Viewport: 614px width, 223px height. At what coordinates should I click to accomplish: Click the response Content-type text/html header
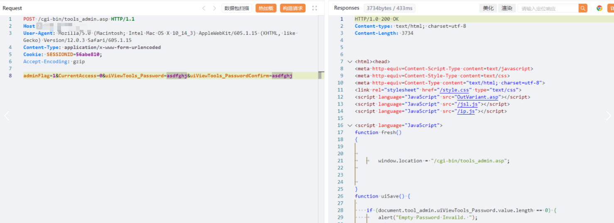pyautogui.click(x=410, y=26)
